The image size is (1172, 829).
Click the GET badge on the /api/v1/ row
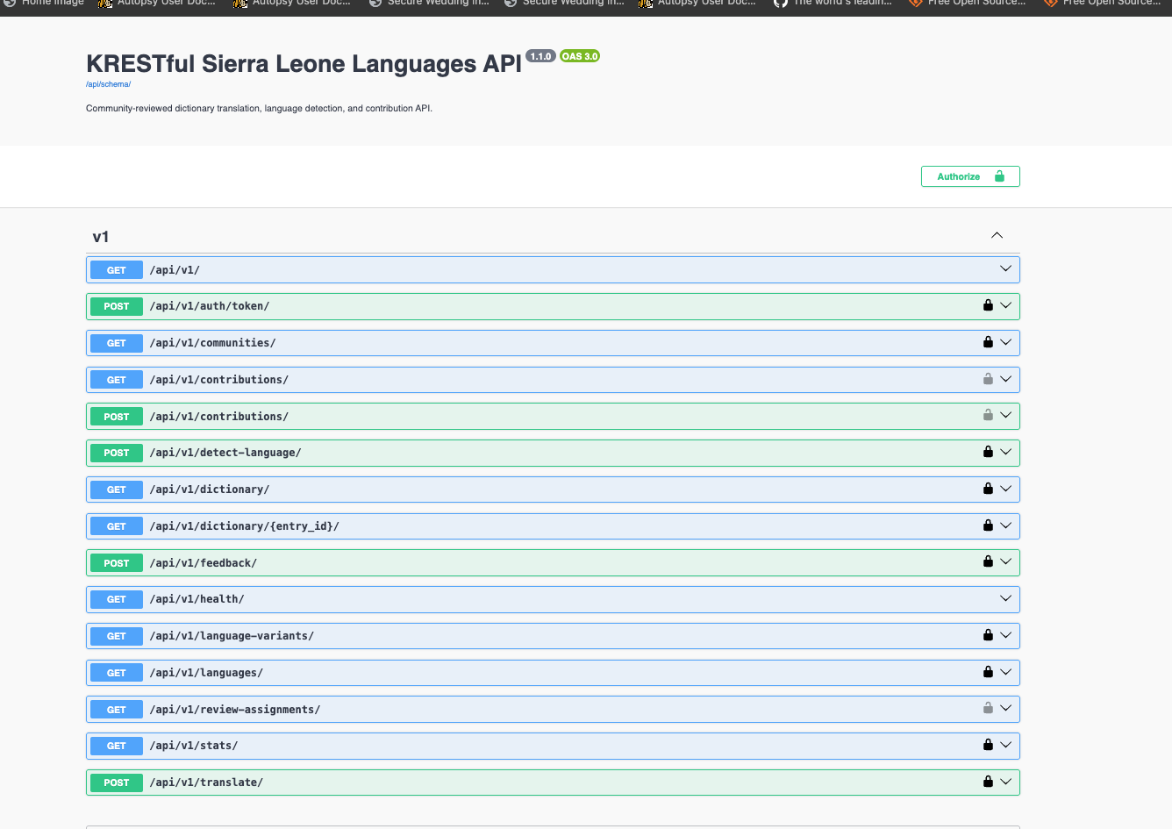point(117,270)
